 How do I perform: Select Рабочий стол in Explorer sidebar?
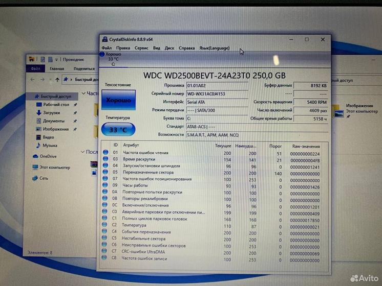[x=56, y=105]
